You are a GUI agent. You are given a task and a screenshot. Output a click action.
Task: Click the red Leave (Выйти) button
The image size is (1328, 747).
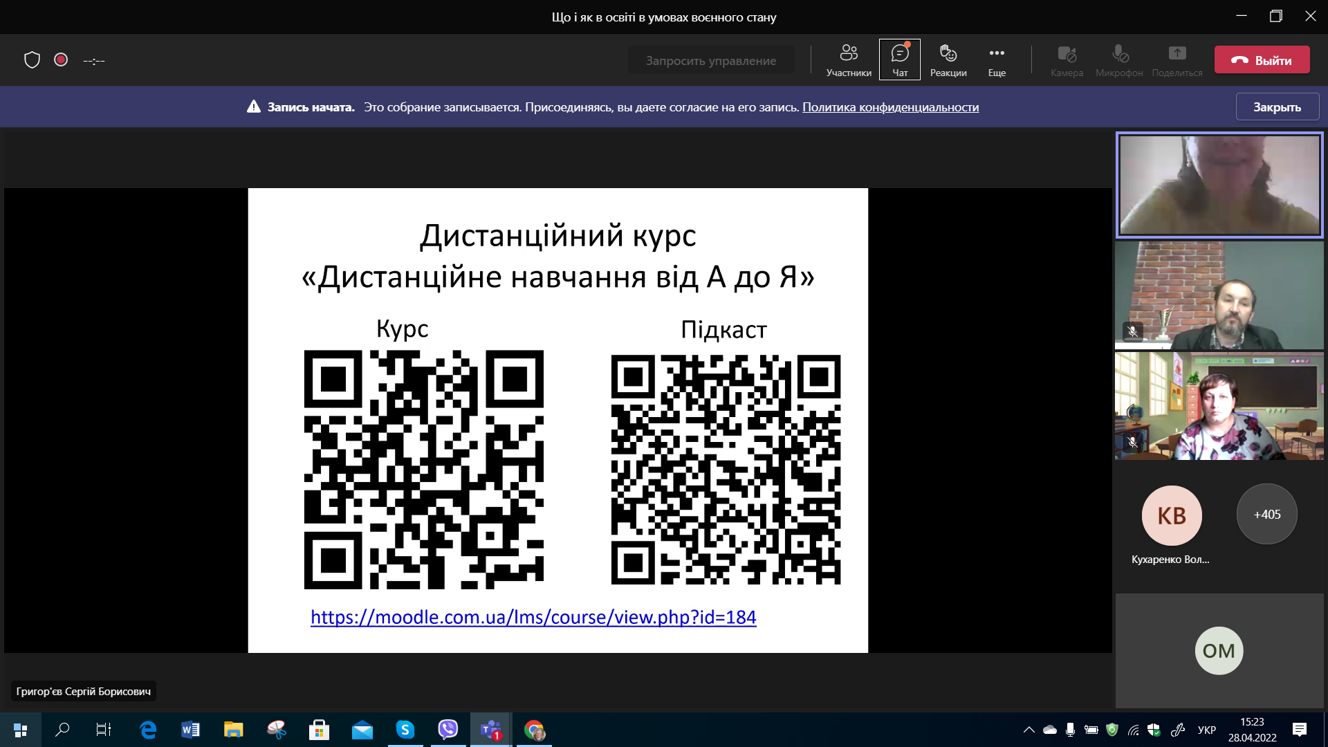[x=1262, y=60]
